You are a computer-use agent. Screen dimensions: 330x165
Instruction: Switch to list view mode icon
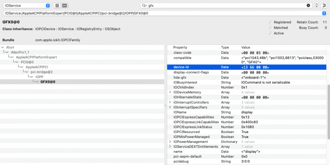coord(57,6)
